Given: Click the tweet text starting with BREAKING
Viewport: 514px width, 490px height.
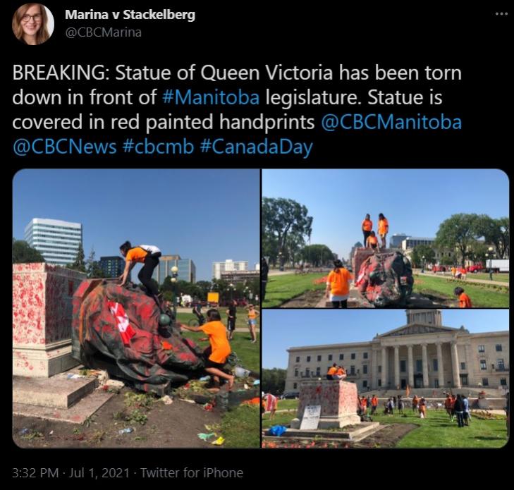Looking at the screenshot, I should [x=237, y=110].
